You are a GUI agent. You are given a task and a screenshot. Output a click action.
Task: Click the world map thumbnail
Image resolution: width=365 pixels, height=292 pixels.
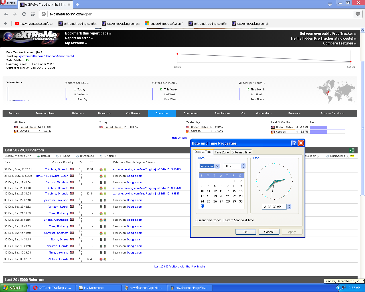pyautogui.click(x=336, y=91)
